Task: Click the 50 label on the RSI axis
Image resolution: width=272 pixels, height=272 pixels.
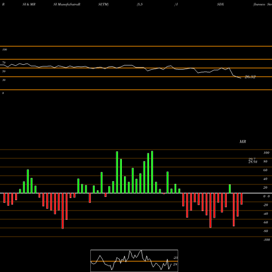Action: [x=4, y=71]
